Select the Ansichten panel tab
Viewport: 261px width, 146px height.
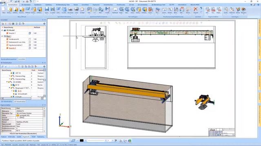click(x=22, y=59)
